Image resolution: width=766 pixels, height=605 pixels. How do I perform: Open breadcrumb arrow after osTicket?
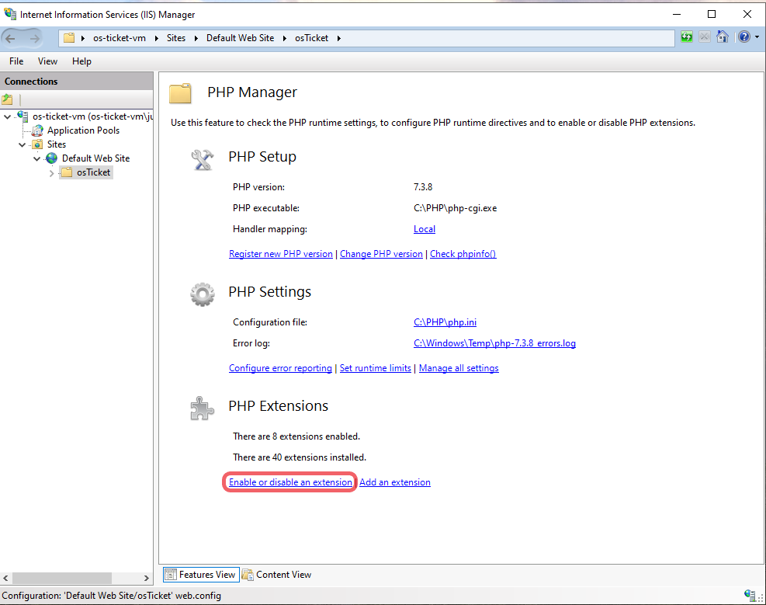pos(338,38)
